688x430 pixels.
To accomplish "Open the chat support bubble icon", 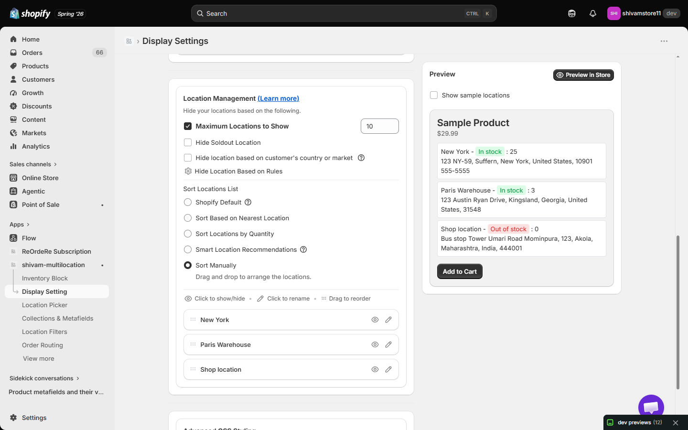I will pyautogui.click(x=651, y=407).
